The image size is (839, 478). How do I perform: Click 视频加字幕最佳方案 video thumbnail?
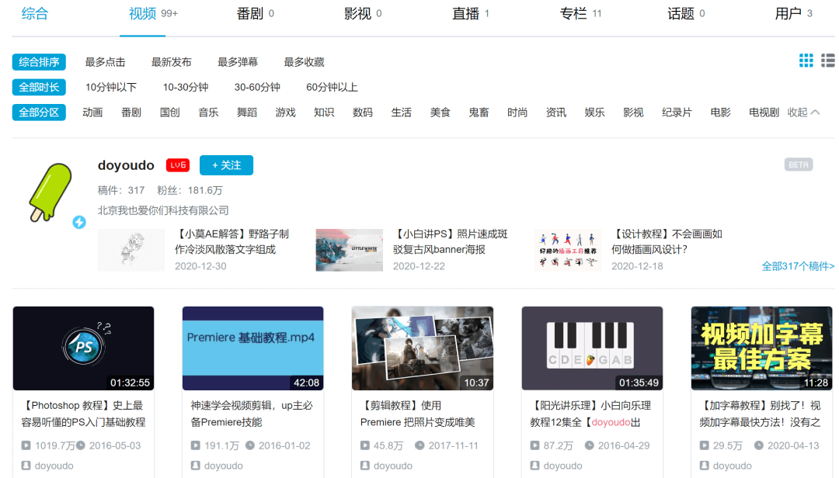(x=761, y=348)
